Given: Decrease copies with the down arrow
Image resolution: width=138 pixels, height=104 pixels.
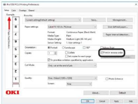Looking at the screenshot, I should click(55, 54).
